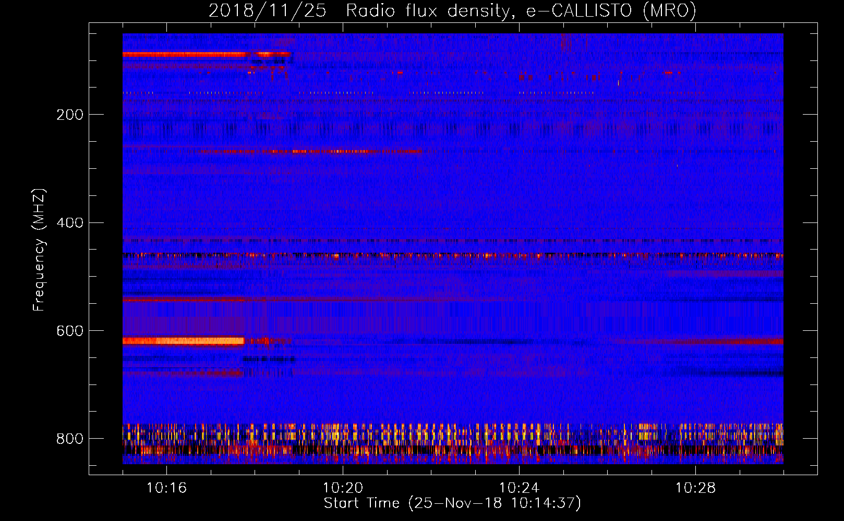The height and width of the screenshot is (521, 844).
Task: Click the 'Frequency (MHZ)' axis label
Action: point(39,250)
